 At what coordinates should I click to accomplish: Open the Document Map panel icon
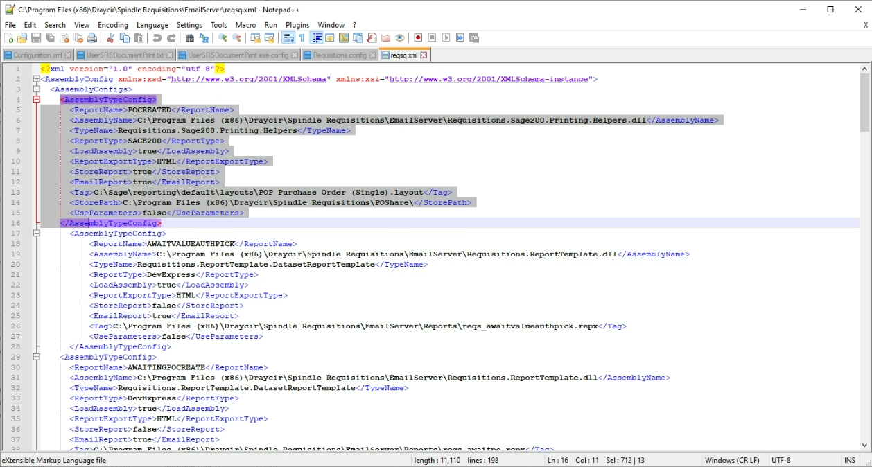[344, 37]
